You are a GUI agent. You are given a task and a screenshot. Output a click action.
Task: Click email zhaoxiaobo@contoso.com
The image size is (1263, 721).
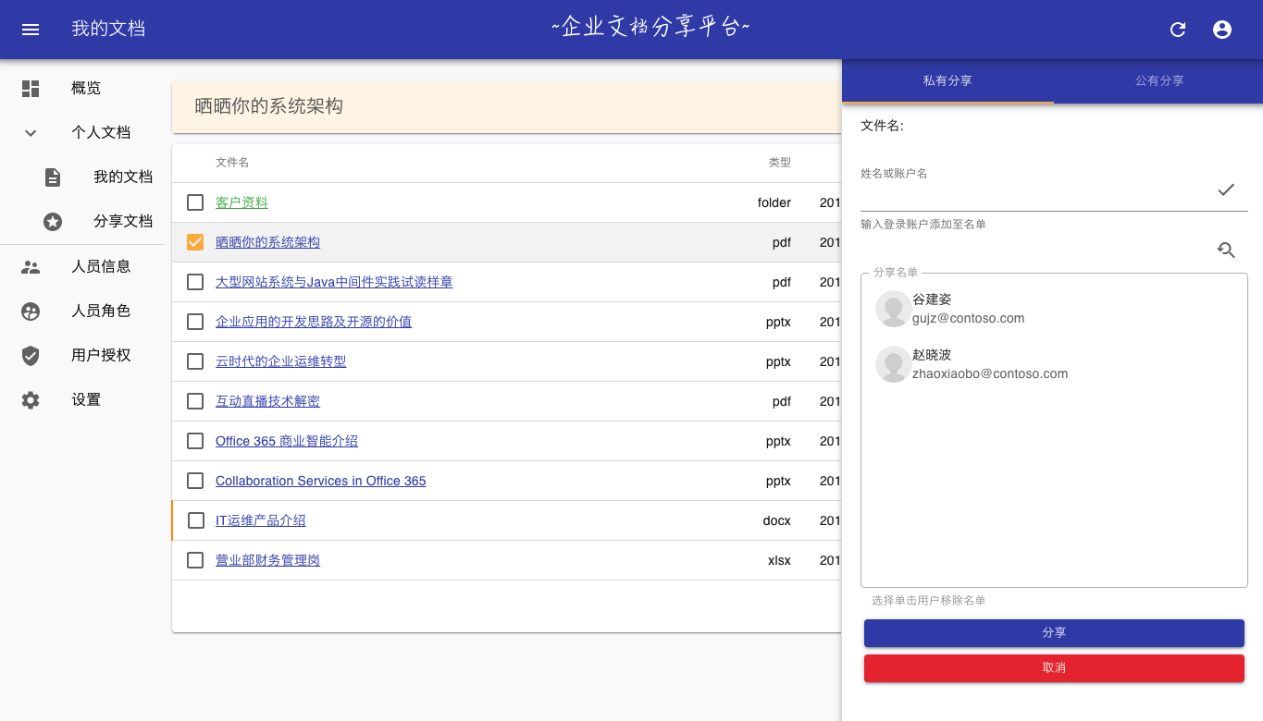[x=990, y=373]
